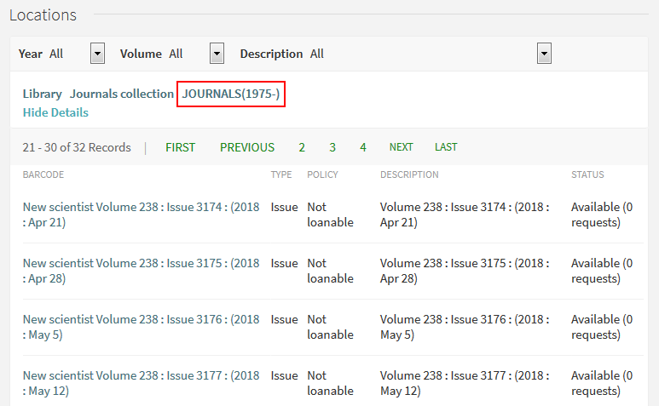The width and height of the screenshot is (659, 406).
Task: Expand the Volume filter dropdown
Action: pyautogui.click(x=217, y=54)
